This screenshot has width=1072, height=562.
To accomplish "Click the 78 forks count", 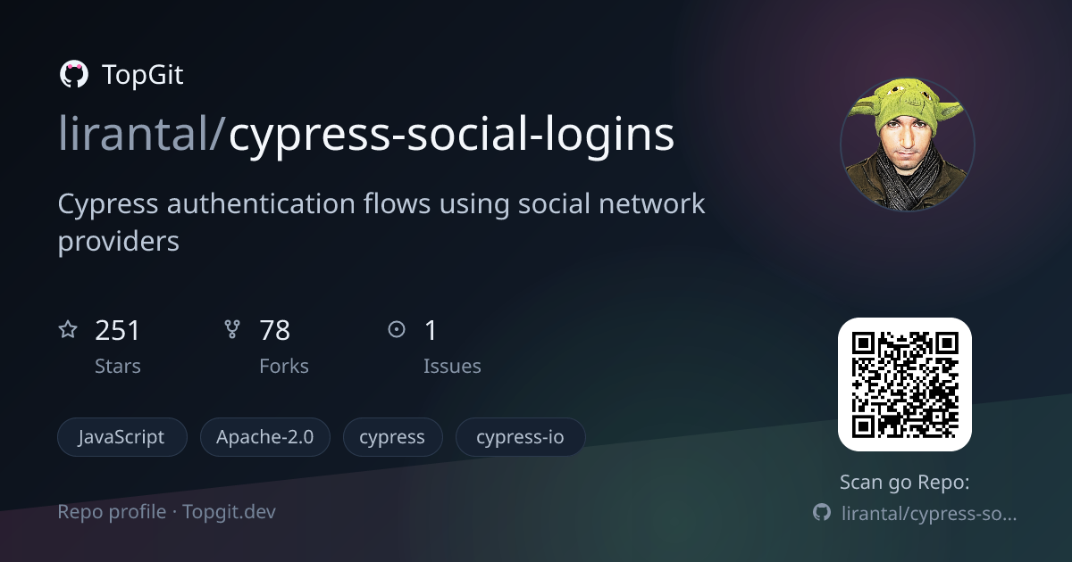I will (x=275, y=331).
